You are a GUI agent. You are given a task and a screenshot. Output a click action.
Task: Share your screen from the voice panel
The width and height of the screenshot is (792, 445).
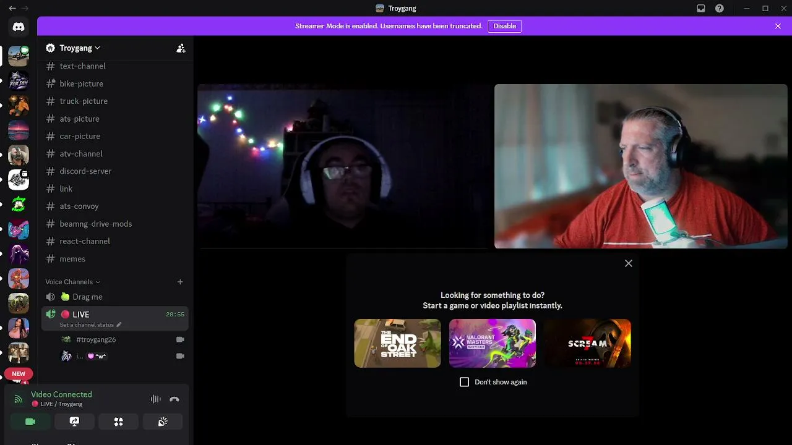click(74, 422)
